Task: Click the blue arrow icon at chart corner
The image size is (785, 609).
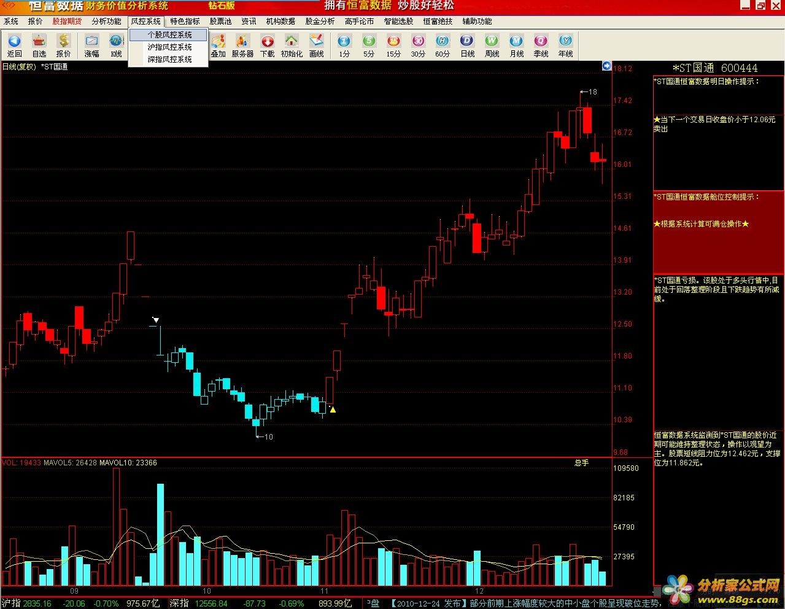Action: pyautogui.click(x=606, y=66)
